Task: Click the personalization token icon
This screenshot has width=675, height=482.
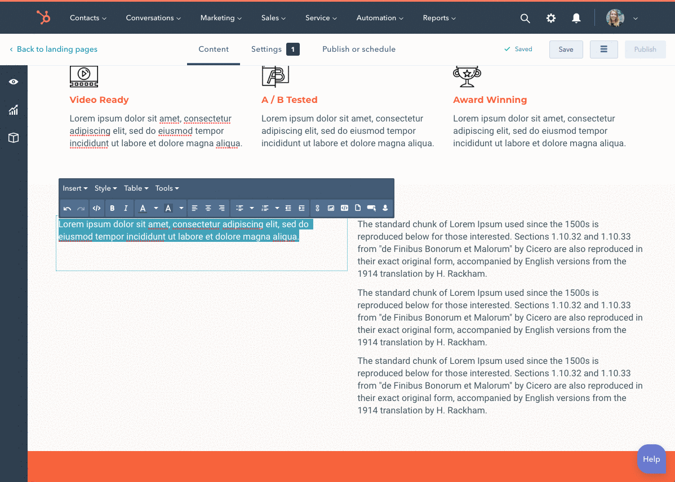Action: click(x=385, y=208)
